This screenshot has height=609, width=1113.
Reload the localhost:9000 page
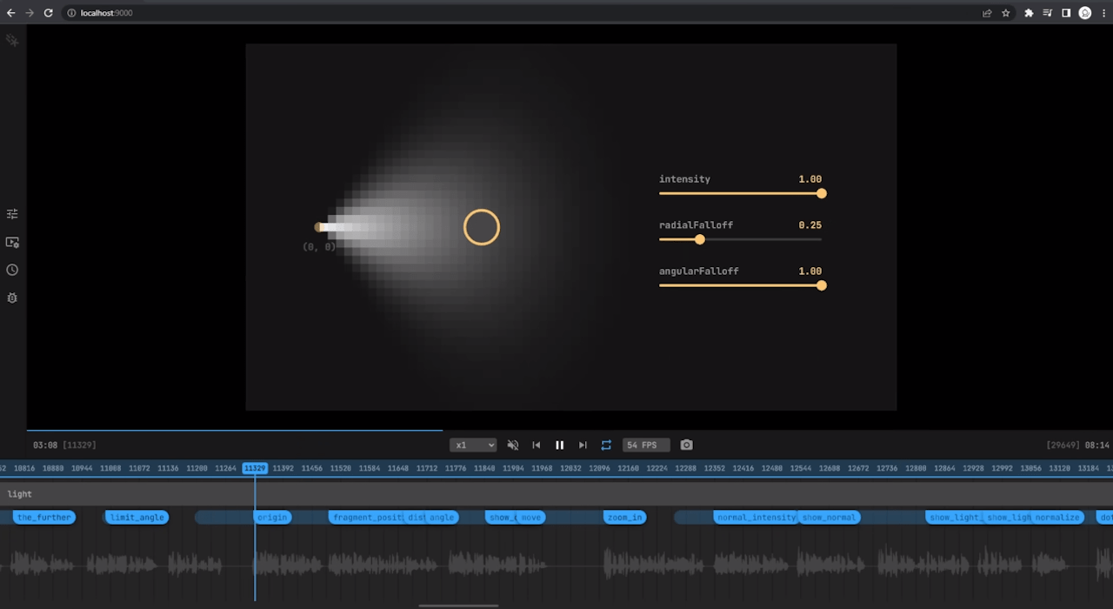click(x=48, y=13)
